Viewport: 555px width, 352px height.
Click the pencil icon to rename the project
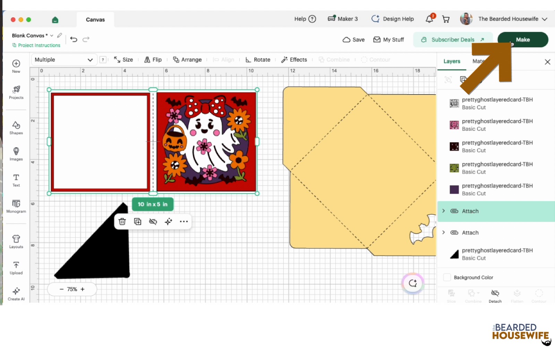(60, 35)
